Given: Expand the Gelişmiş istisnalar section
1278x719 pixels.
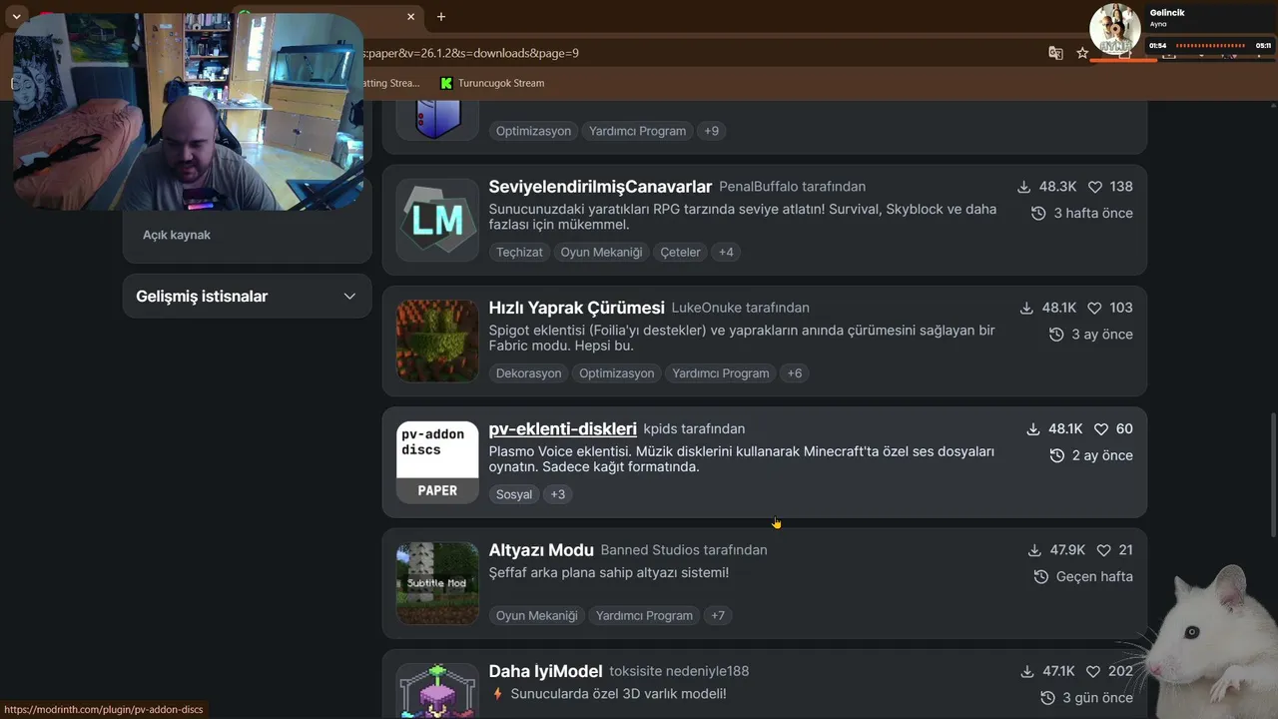Looking at the screenshot, I should click(x=247, y=297).
